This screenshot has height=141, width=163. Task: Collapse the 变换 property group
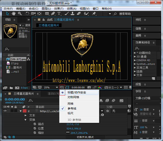click(26, 120)
